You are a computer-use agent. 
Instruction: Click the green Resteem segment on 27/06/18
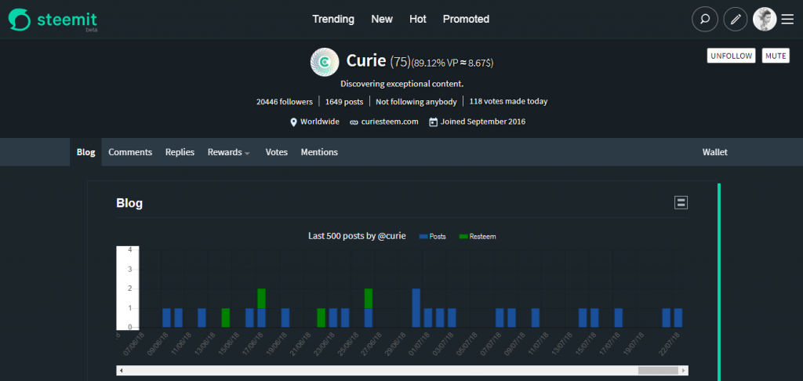(369, 299)
